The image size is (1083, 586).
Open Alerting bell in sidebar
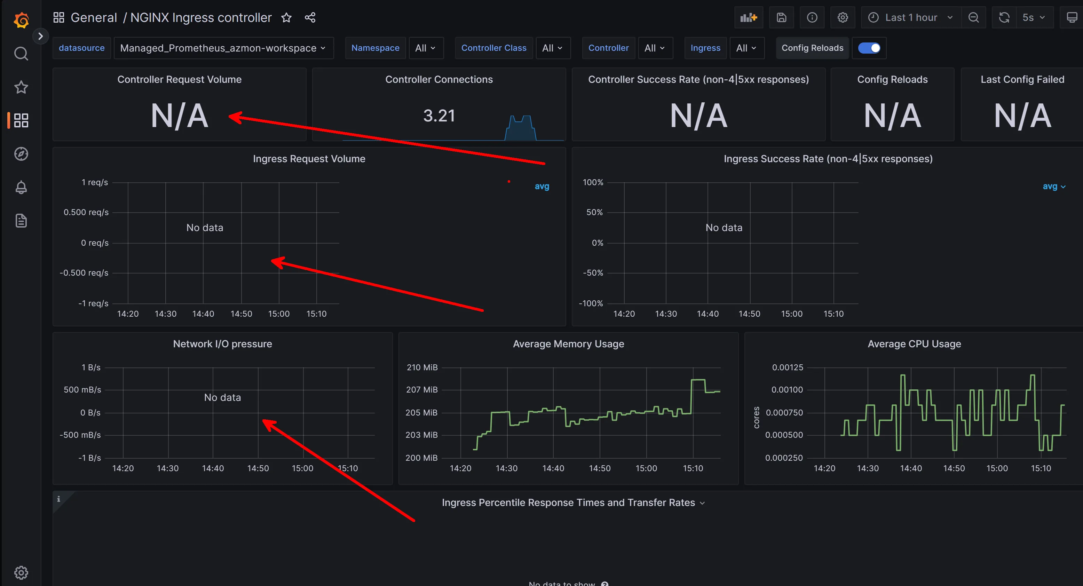click(21, 188)
